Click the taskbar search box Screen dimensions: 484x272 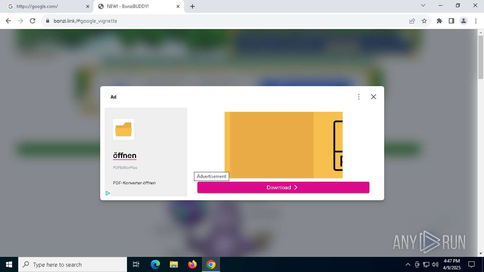(73, 264)
